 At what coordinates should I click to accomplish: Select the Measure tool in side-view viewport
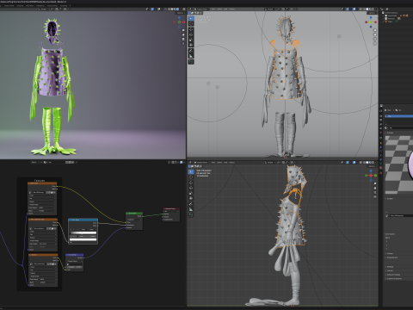point(191,209)
